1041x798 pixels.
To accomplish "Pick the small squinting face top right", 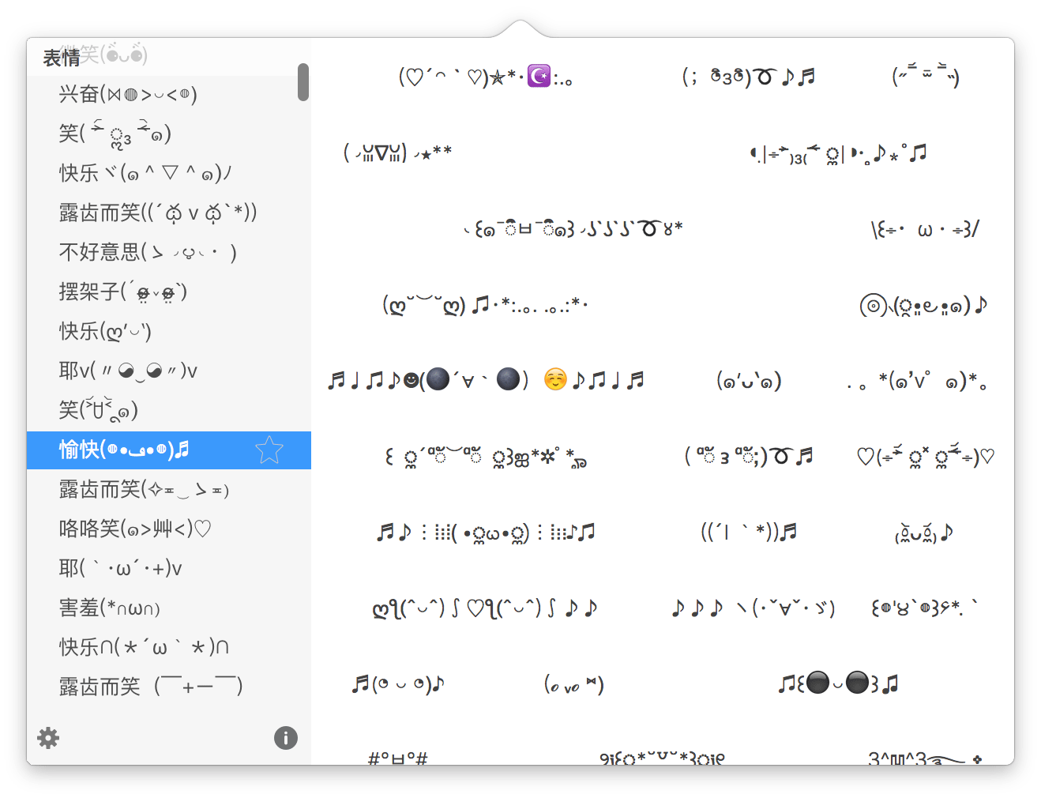I will [926, 76].
